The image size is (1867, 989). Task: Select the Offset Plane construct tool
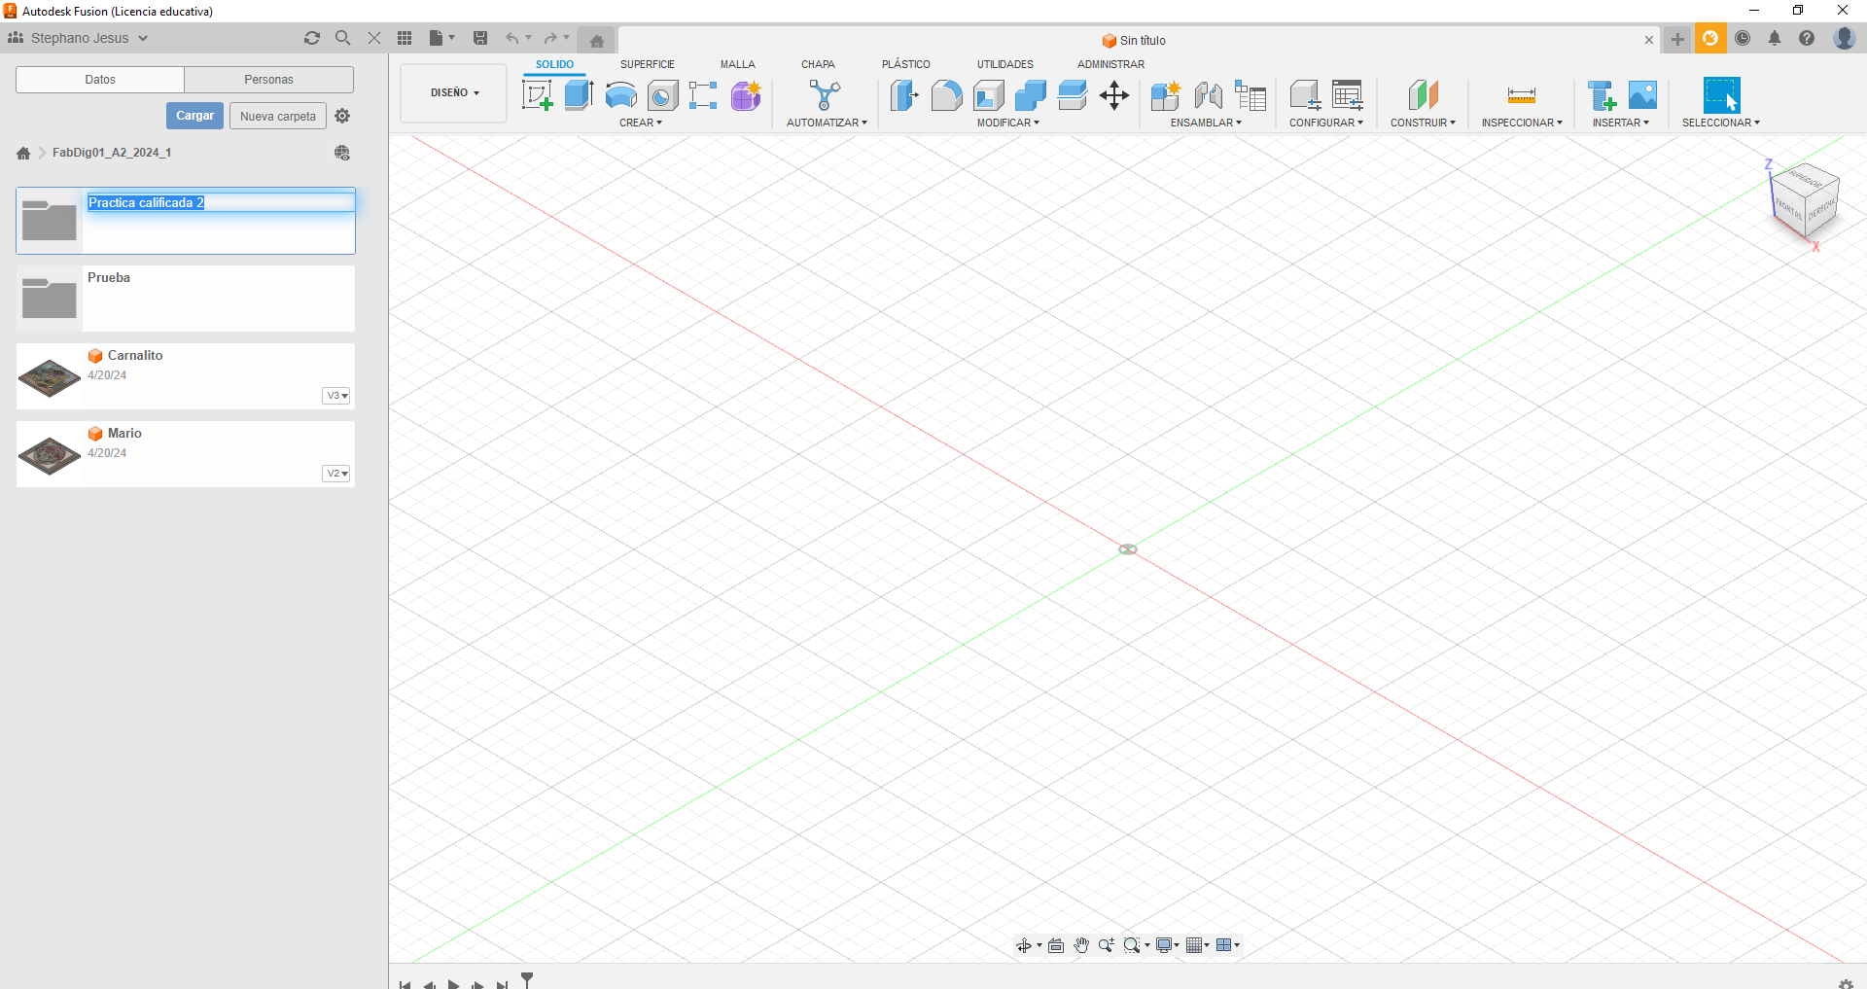[x=1424, y=95]
